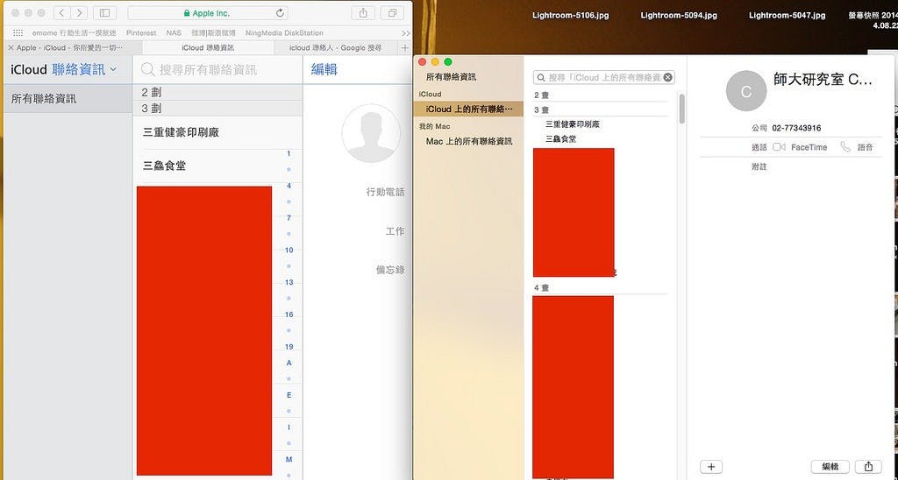Jump to index letter E
This screenshot has height=480, width=898.
(x=289, y=395)
